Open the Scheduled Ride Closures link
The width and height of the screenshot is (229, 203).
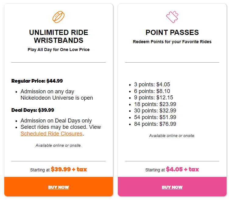point(51,134)
